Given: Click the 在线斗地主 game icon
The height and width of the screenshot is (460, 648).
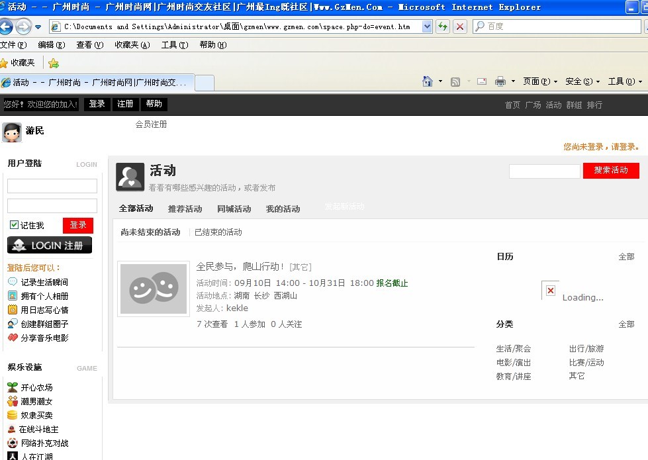Looking at the screenshot, I should [x=11, y=430].
